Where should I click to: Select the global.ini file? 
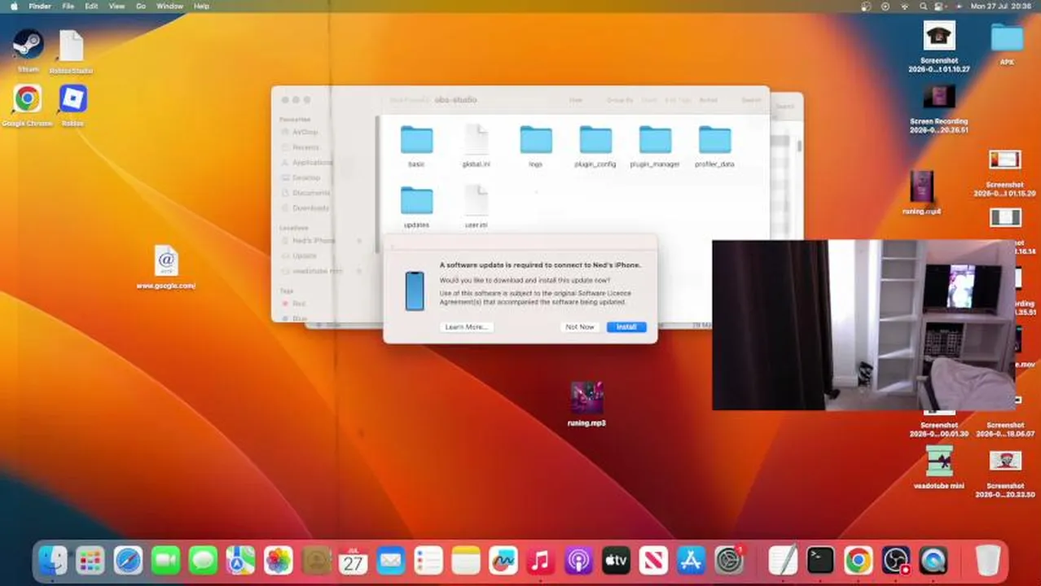pyautogui.click(x=476, y=140)
